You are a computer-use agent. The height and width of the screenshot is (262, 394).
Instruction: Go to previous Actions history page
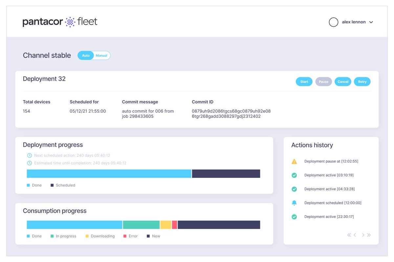tap(355, 235)
